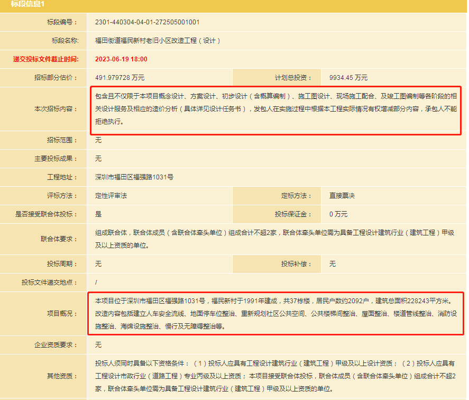Screen dimensions: 469x400
Task: Select the 投标保证金 value 0 万元
Action: pos(338,214)
